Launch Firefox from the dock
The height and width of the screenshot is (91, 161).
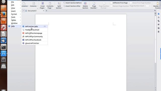tap(4, 14)
